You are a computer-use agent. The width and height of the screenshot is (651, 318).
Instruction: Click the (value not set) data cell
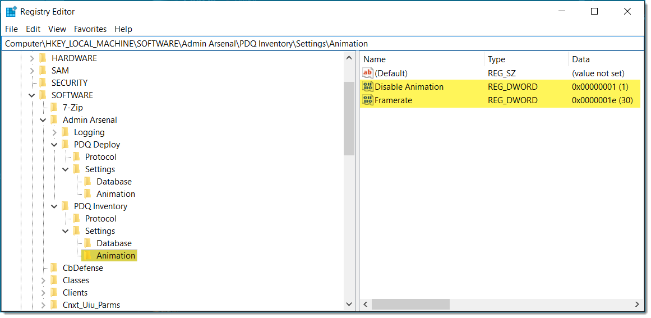(598, 73)
